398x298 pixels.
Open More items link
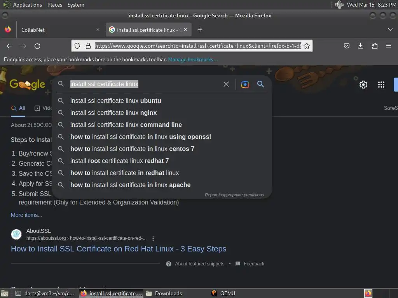26,215
